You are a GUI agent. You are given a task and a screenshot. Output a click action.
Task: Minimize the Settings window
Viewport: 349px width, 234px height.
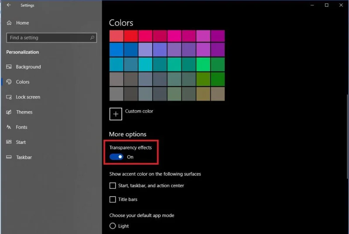pyautogui.click(x=312, y=5)
